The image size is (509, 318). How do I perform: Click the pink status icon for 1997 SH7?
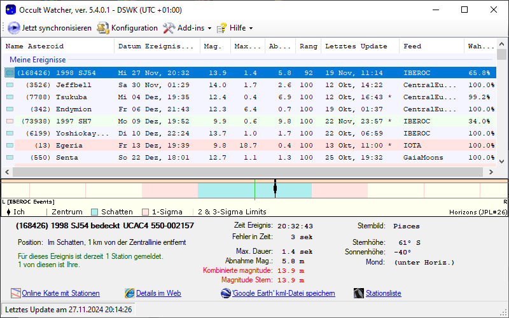[10, 121]
